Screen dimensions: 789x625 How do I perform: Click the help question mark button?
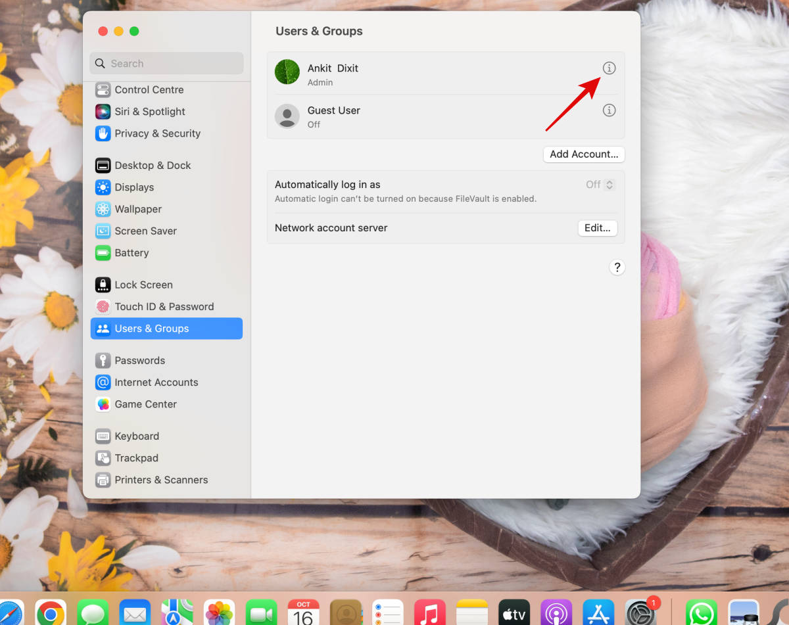coord(617,267)
